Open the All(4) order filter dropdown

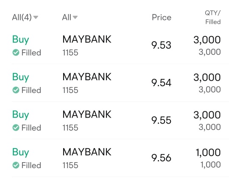pos(25,17)
